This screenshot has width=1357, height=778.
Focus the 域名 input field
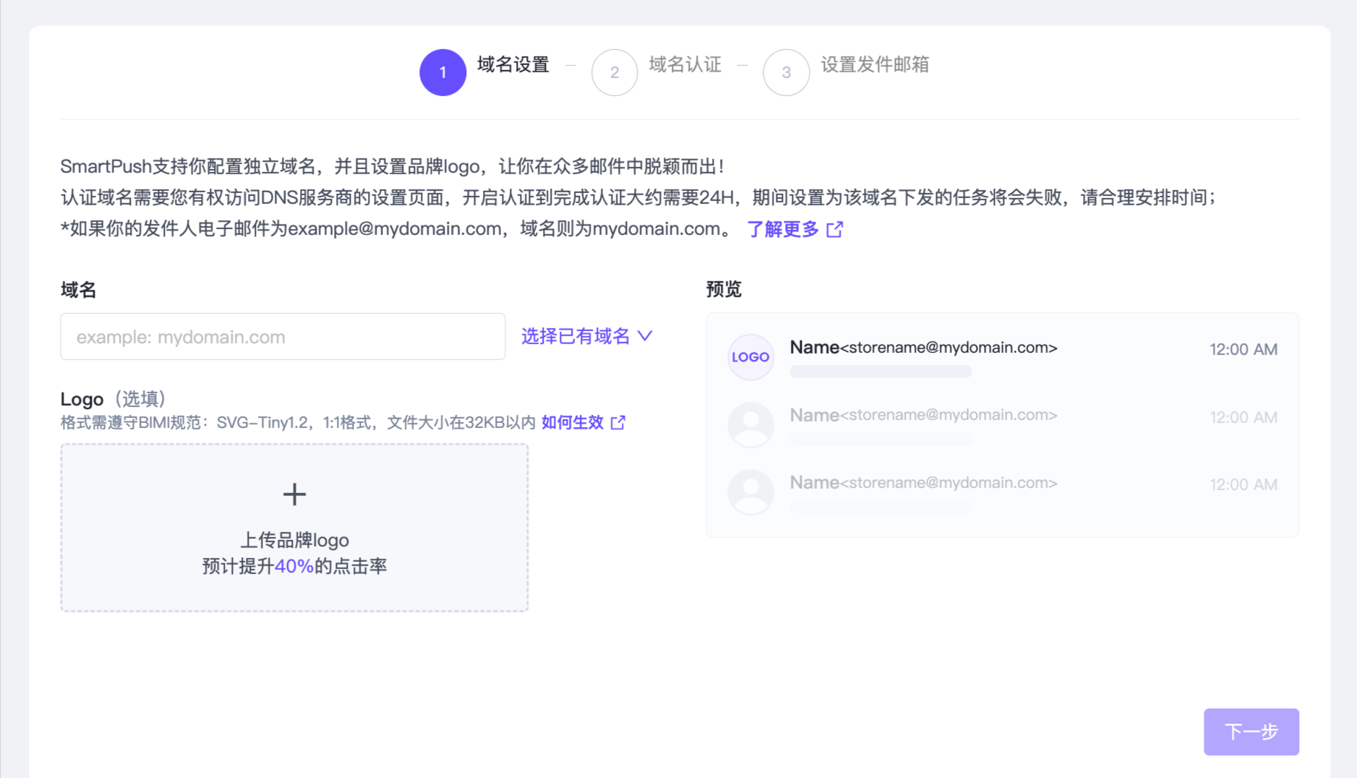point(283,337)
